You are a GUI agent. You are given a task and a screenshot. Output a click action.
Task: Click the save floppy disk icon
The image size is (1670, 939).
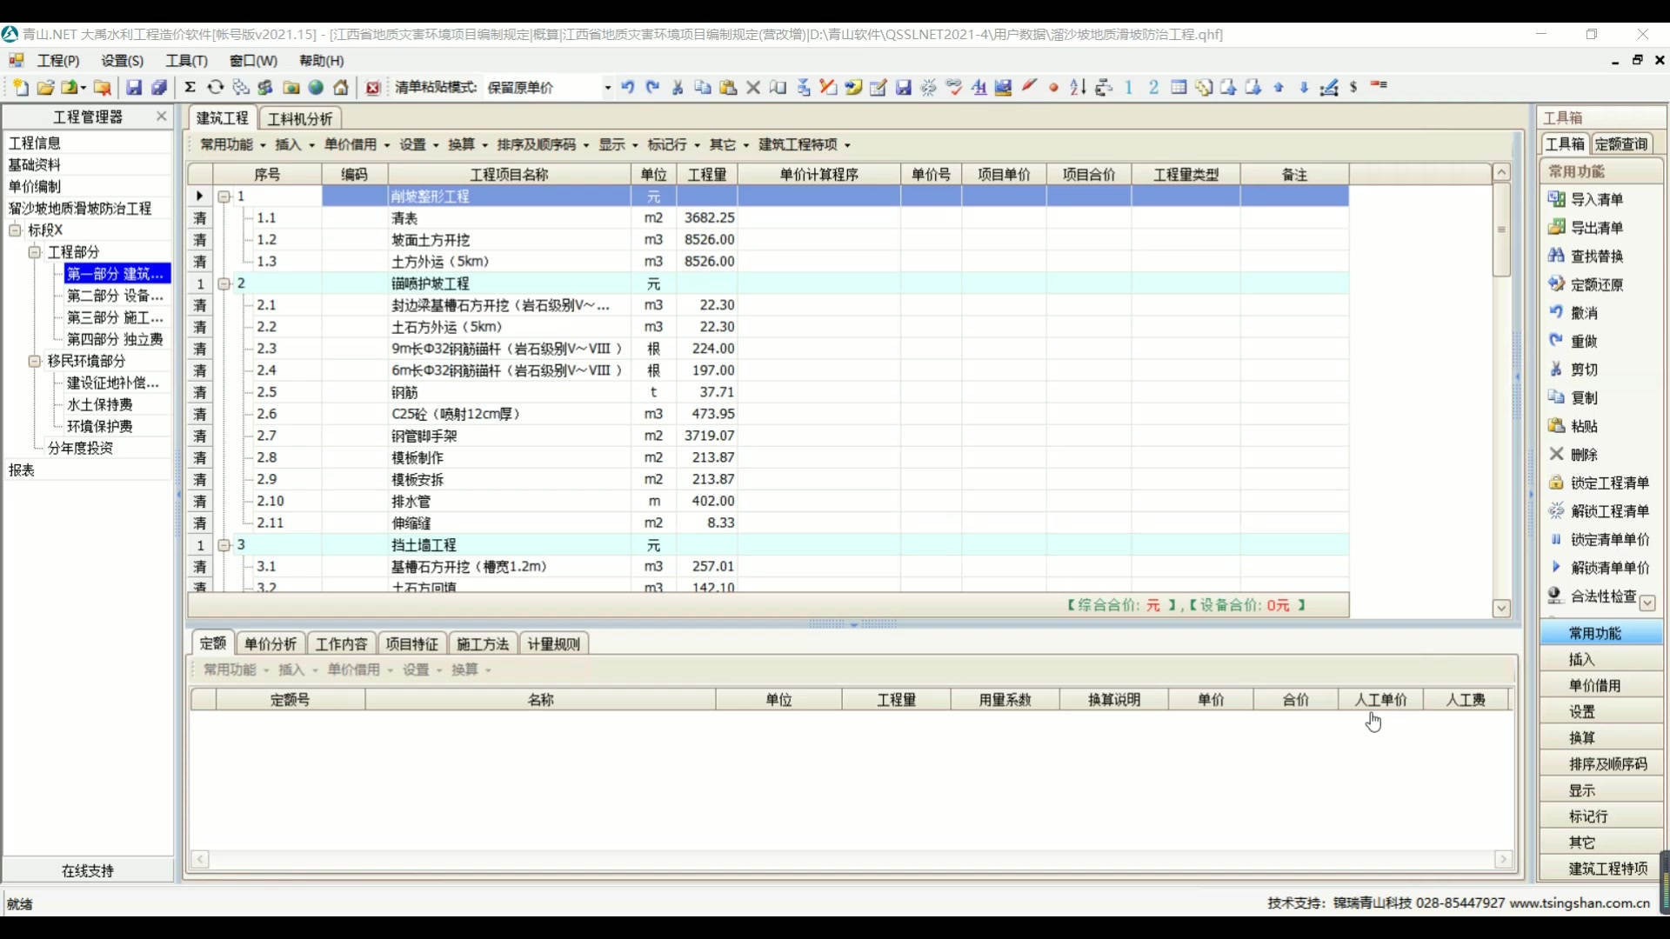point(134,87)
